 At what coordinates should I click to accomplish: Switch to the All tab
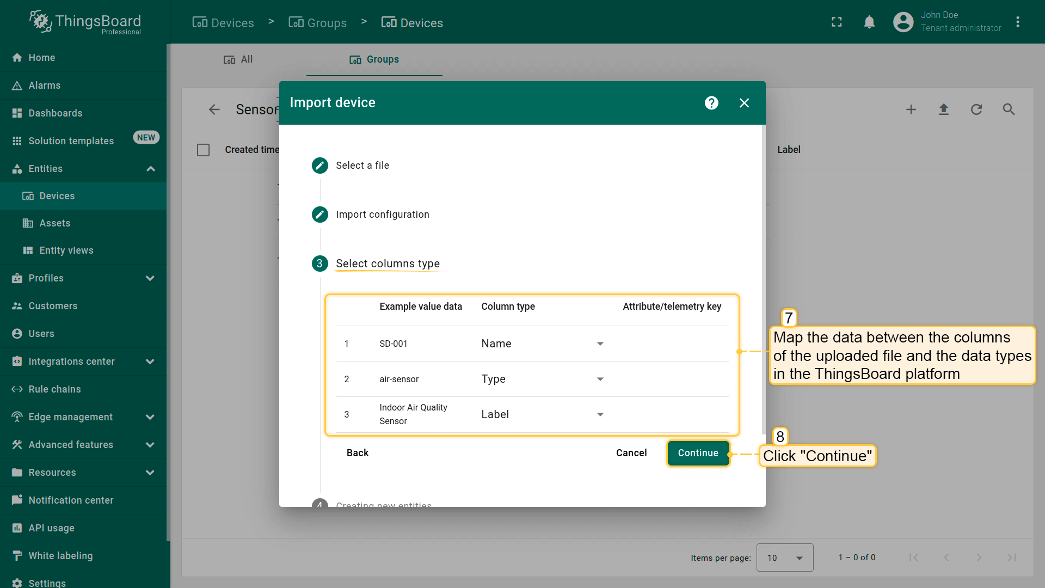click(x=238, y=59)
